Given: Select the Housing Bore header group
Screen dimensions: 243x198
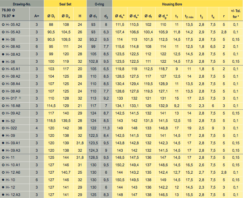Looking at the screenshot, I should pos(177,4).
